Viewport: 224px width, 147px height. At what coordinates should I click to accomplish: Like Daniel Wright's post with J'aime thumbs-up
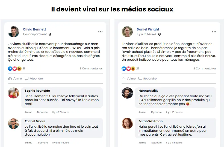pyautogui.click(x=129, y=79)
